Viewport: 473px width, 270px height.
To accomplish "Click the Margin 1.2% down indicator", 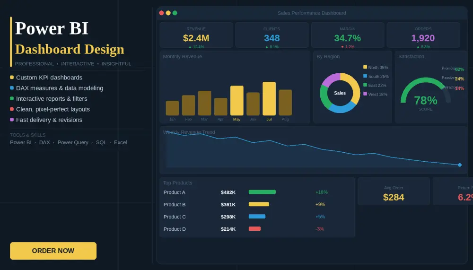I will coord(348,47).
